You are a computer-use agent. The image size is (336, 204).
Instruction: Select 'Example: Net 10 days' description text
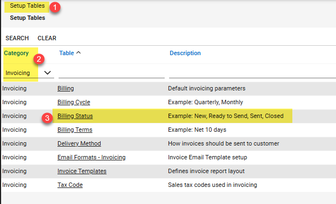pyautogui.click(x=197, y=130)
